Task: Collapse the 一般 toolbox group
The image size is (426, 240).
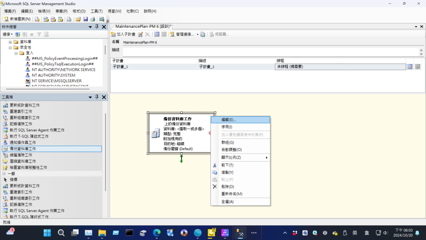Action: [4, 173]
